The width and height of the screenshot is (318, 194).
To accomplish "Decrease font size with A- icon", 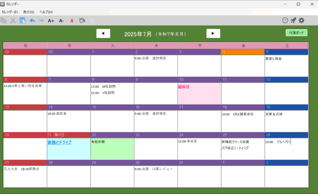I will point(61,21).
